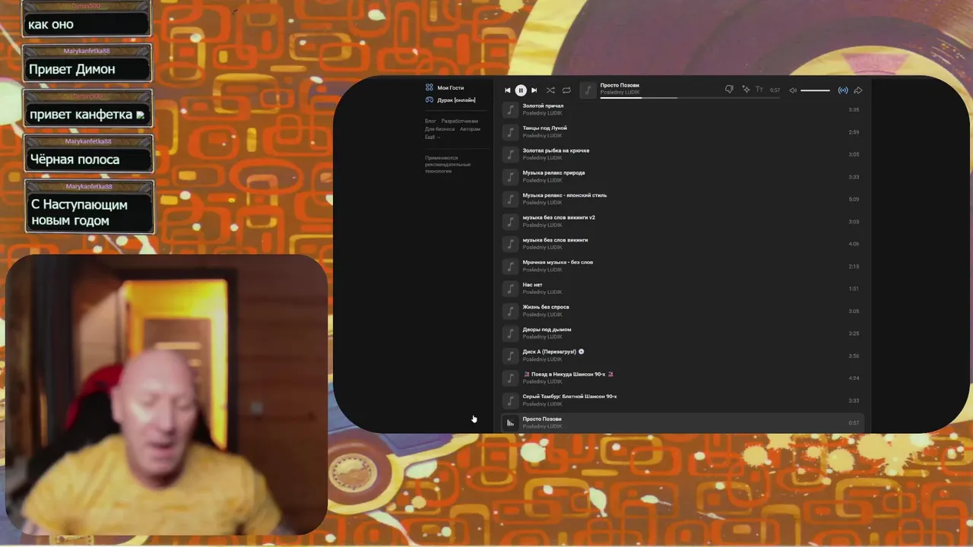Adjust the volume slider
Viewport: 973px width, 547px height.
pyautogui.click(x=816, y=90)
